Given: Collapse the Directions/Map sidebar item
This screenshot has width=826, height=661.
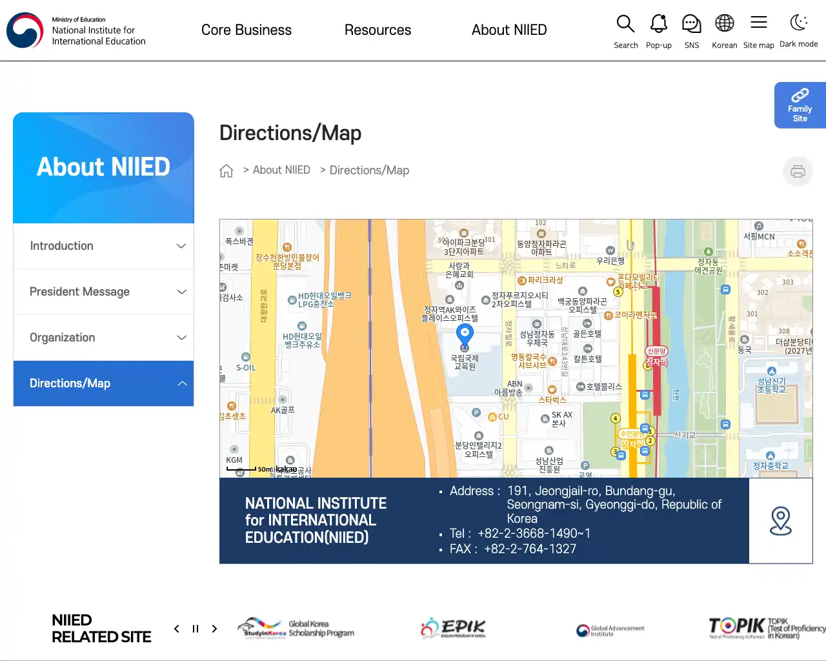Looking at the screenshot, I should pos(103,383).
